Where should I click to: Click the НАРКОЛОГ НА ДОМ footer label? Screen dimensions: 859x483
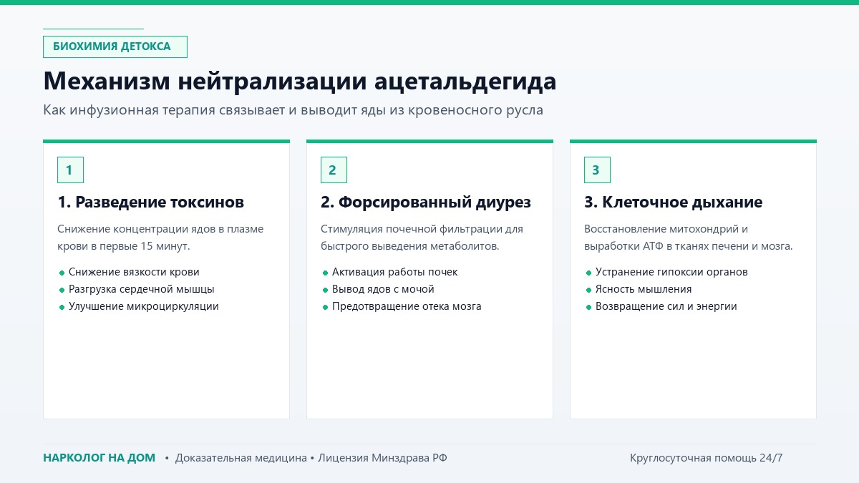(99, 458)
